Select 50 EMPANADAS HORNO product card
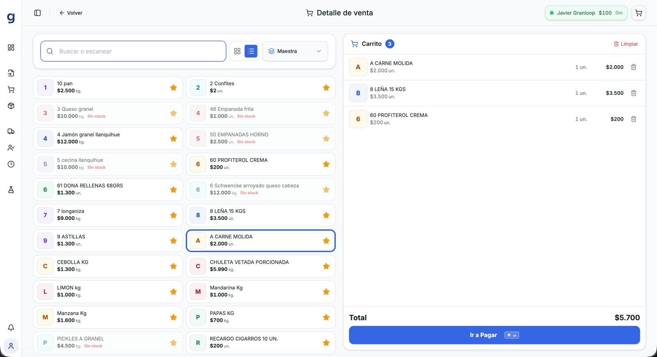This screenshot has width=657, height=357. [261, 139]
